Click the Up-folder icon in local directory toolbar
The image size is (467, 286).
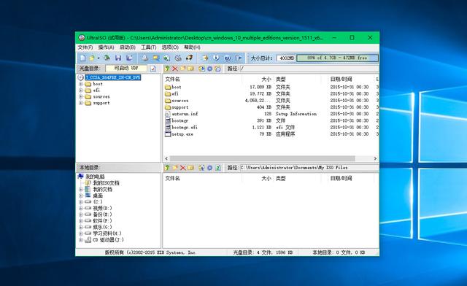coord(167,168)
